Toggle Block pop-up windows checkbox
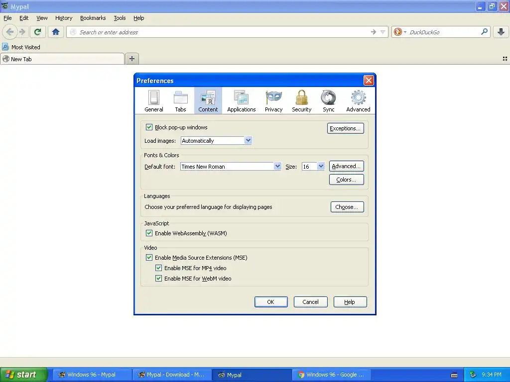 (149, 127)
